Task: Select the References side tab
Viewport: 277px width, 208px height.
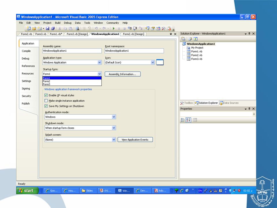Action: (x=28, y=66)
